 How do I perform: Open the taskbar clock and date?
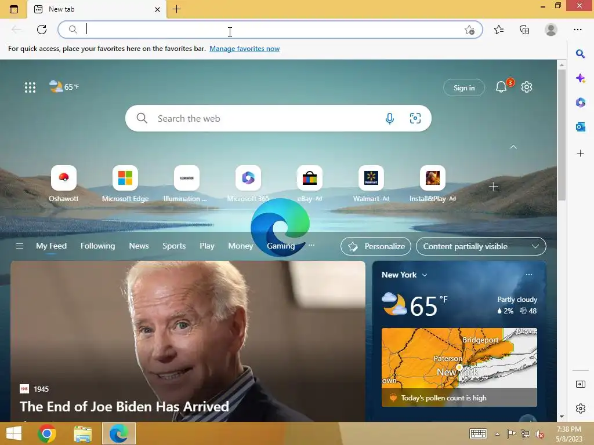click(569, 434)
